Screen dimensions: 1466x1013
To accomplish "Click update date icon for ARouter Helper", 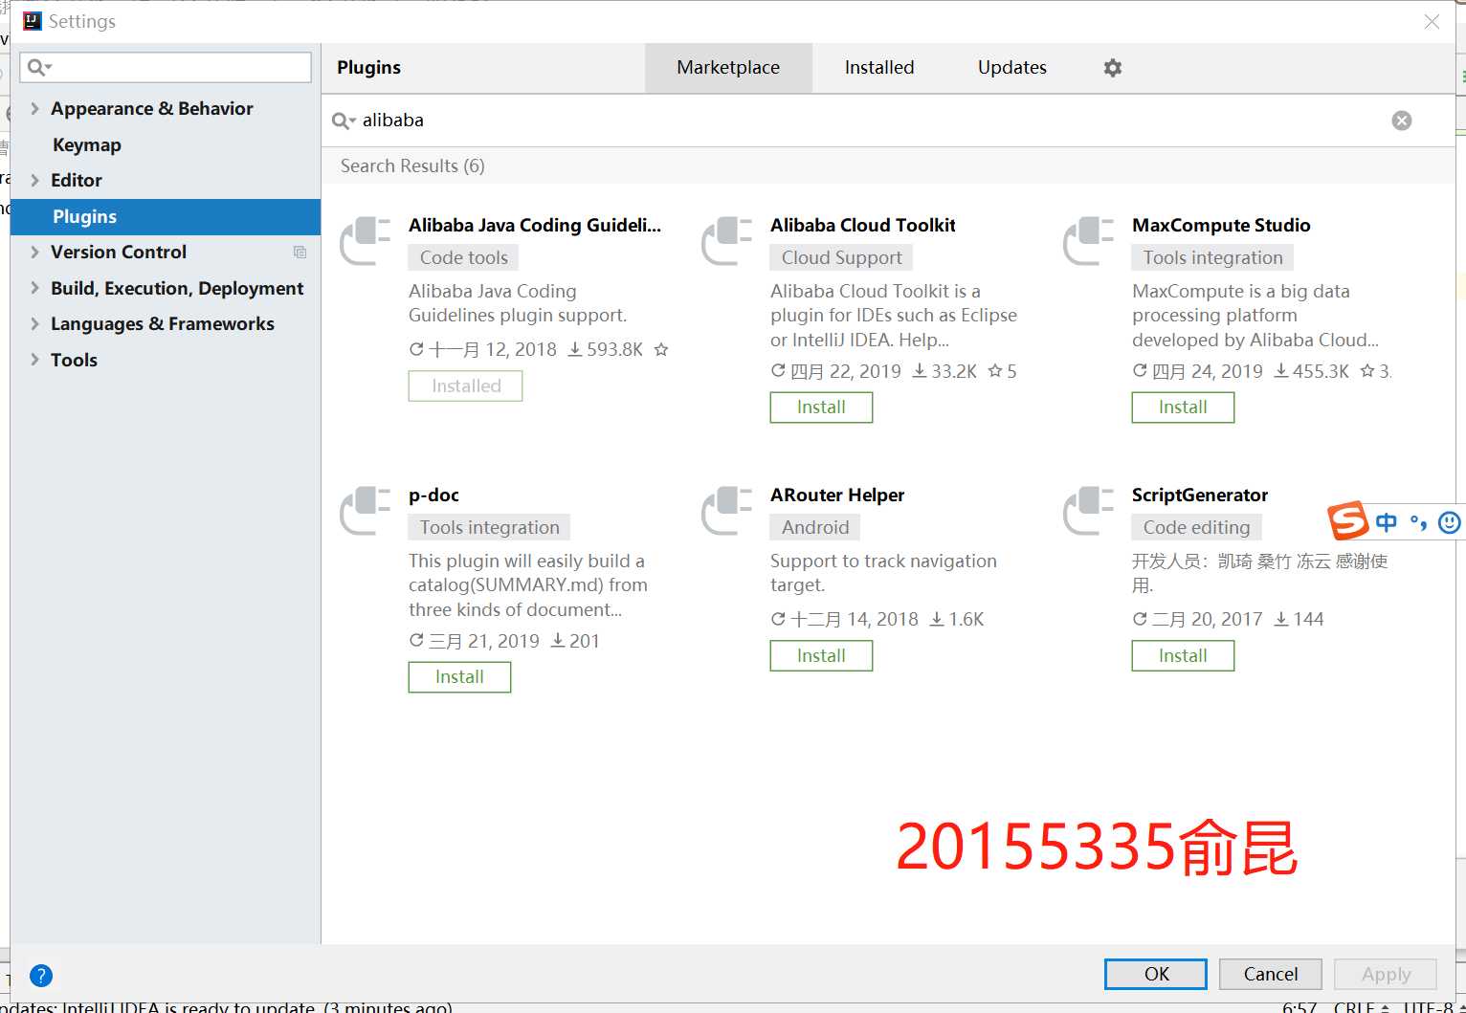I will [778, 619].
